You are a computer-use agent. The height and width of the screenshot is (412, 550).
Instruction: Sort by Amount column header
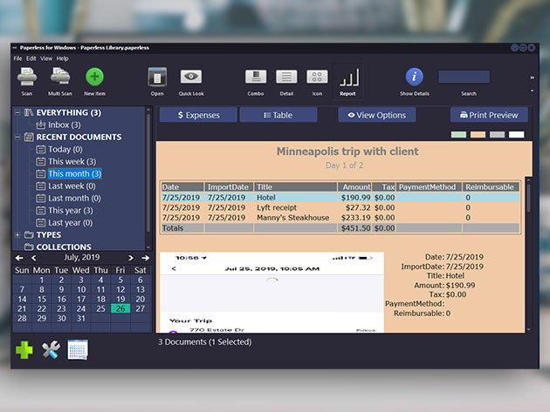pyautogui.click(x=354, y=187)
